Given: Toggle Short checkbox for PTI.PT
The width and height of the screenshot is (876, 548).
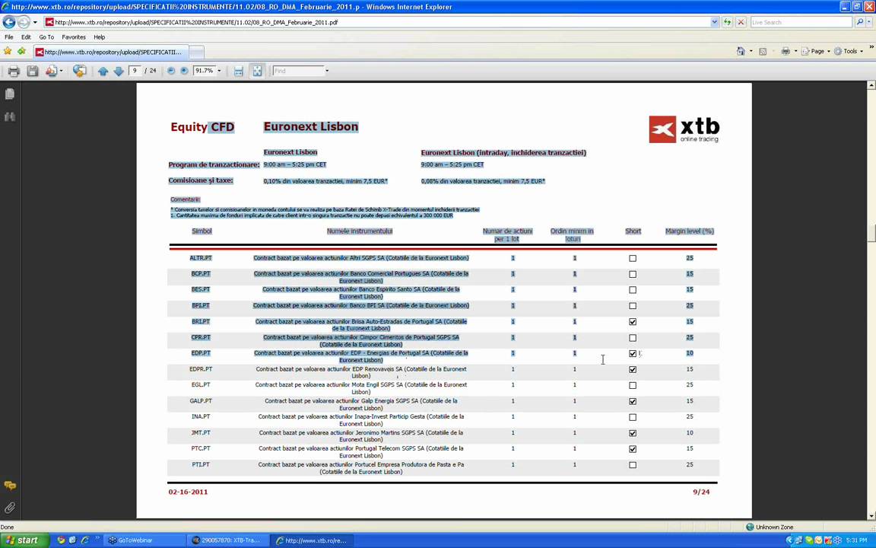Looking at the screenshot, I should tap(633, 465).
